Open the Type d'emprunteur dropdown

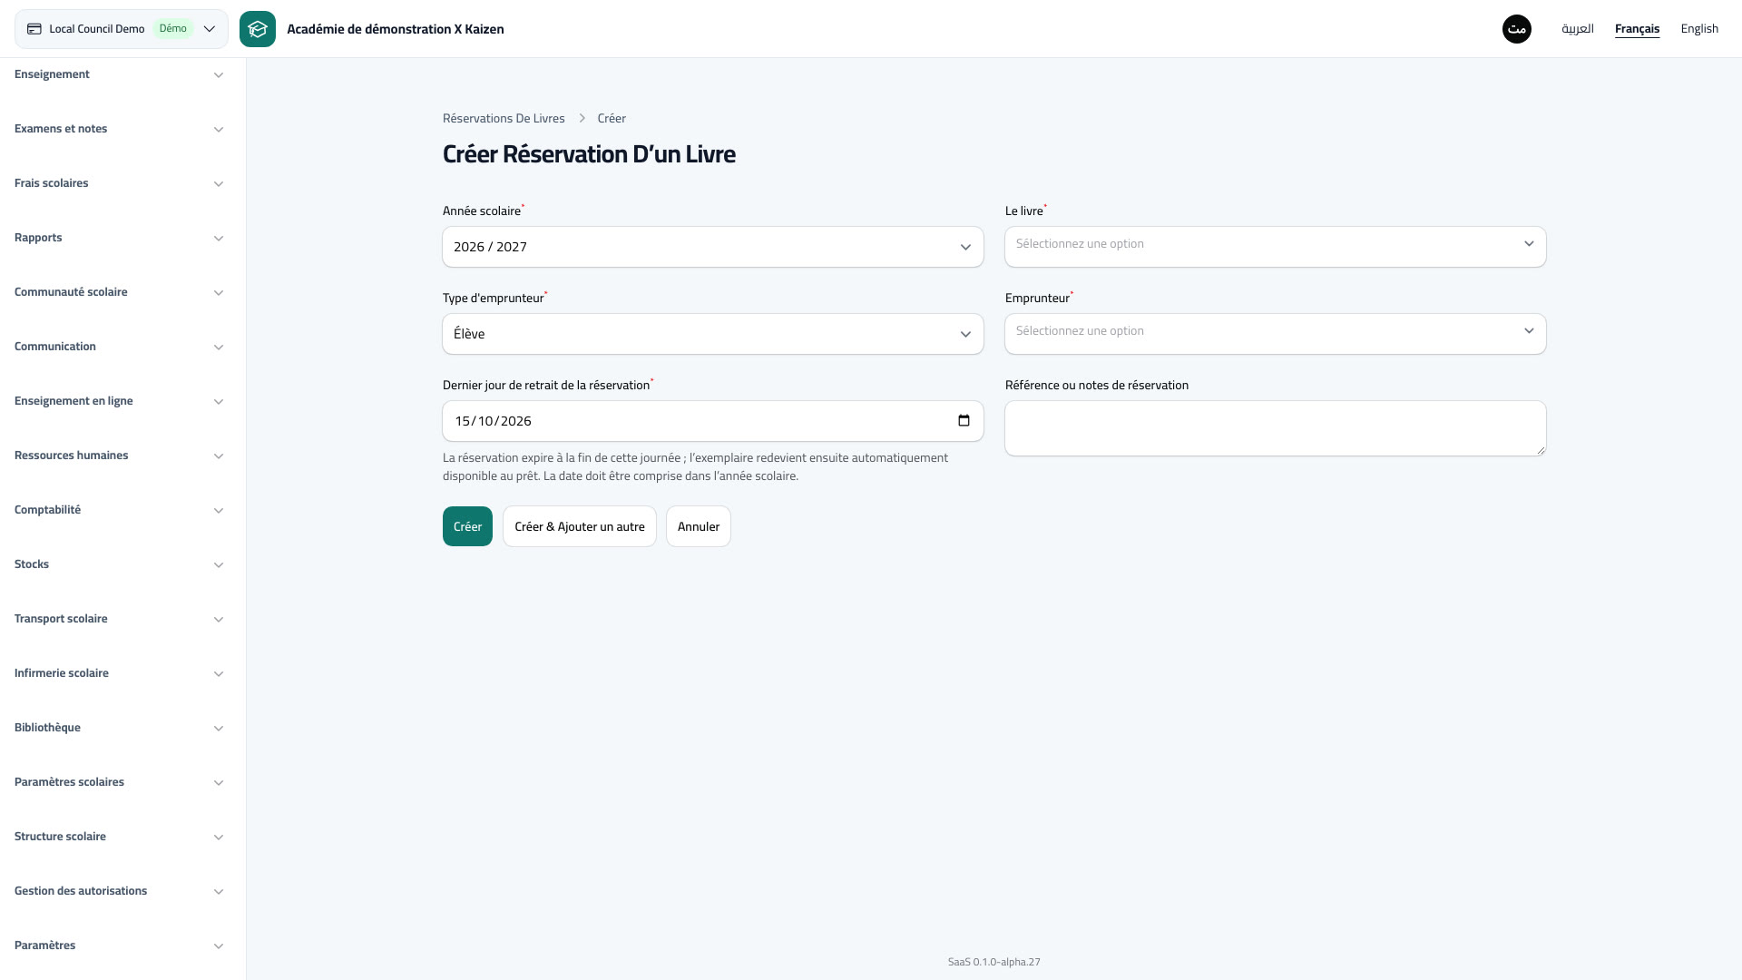(713, 334)
